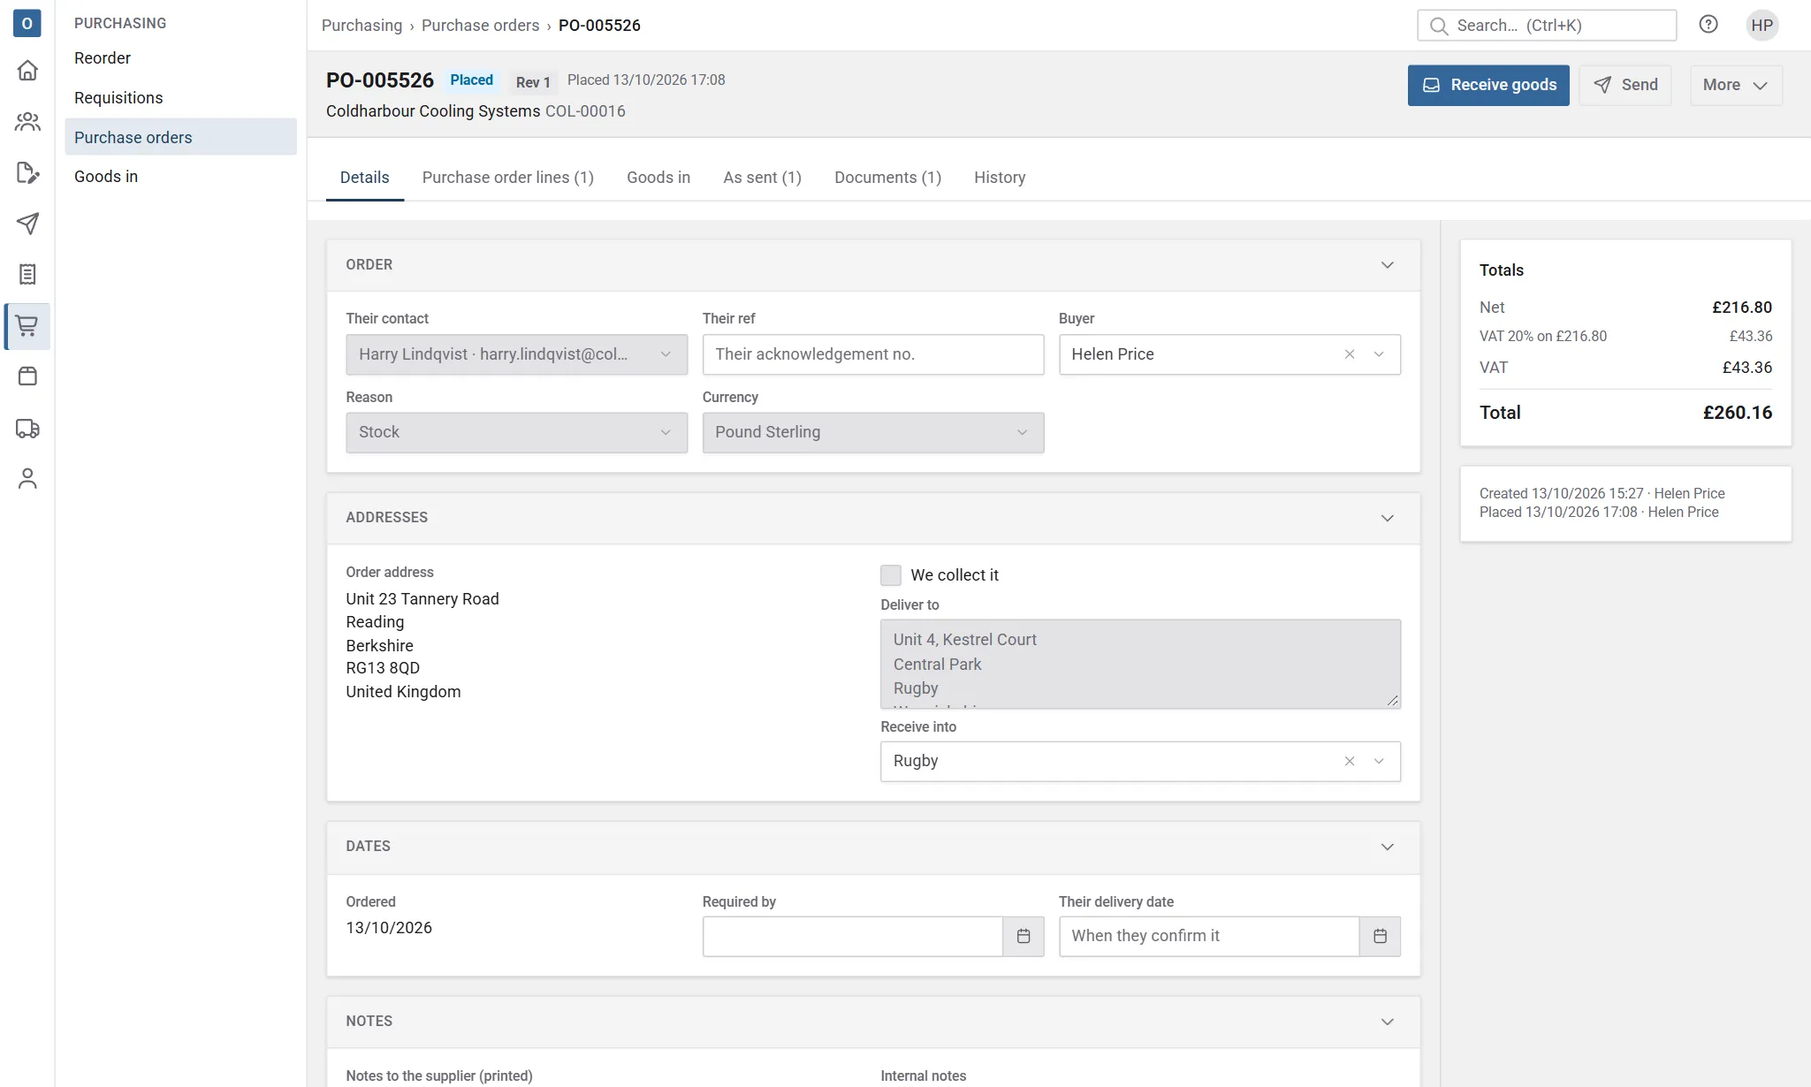Image resolution: width=1811 pixels, height=1087 pixels.
Task: Switch to the Documents tab
Action: 887,178
